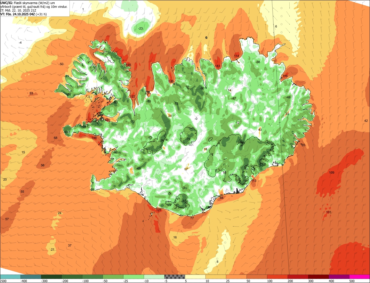Click the light green swatch between -25 and -10
Screen dimensions: 370x283
click(x=134, y=277)
